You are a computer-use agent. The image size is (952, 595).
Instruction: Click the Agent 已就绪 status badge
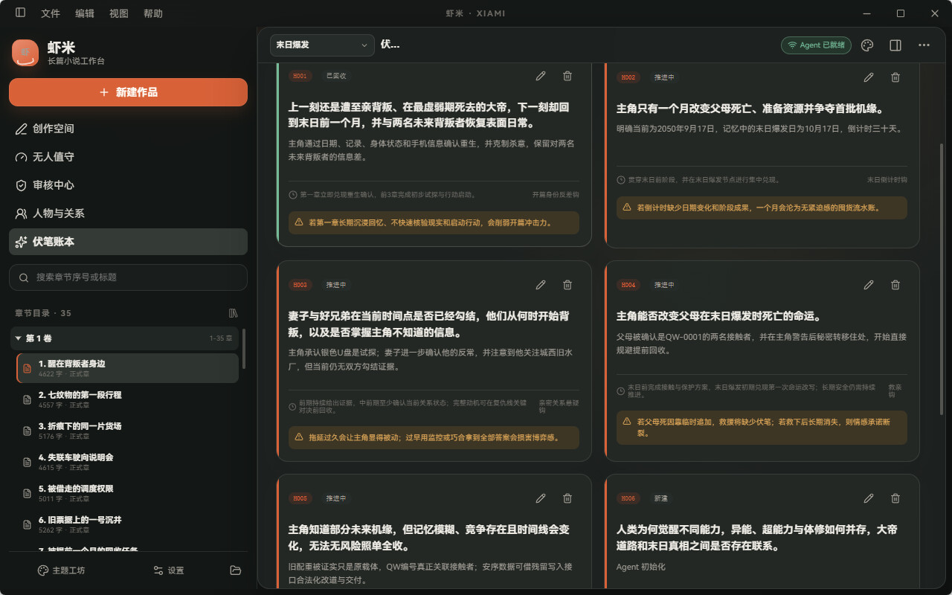tap(816, 45)
